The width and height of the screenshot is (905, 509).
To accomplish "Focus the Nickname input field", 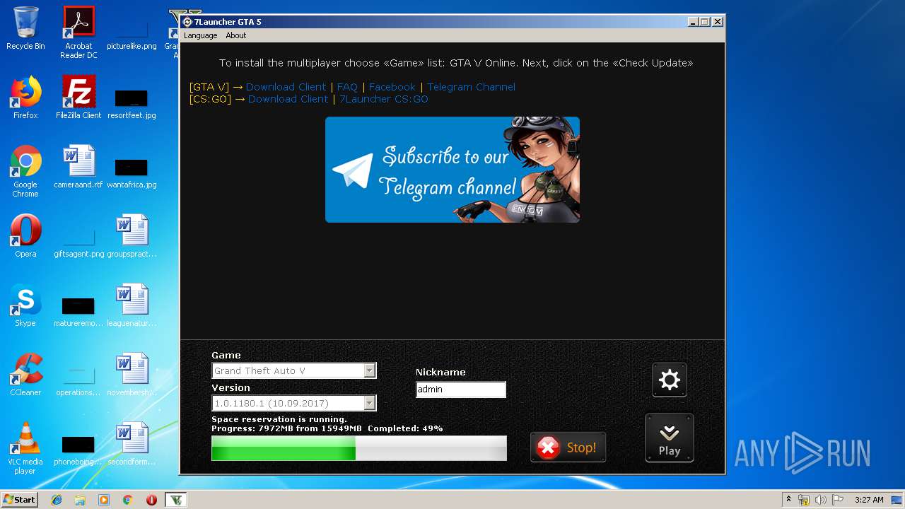I will [x=461, y=390].
